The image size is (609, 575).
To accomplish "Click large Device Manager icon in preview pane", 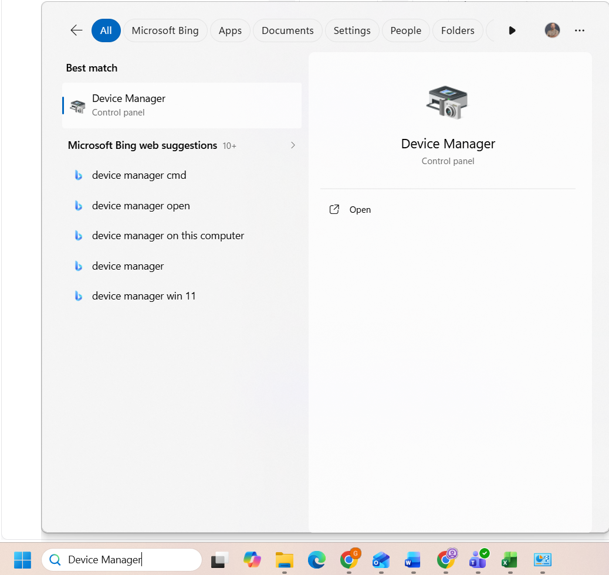I will (x=448, y=103).
